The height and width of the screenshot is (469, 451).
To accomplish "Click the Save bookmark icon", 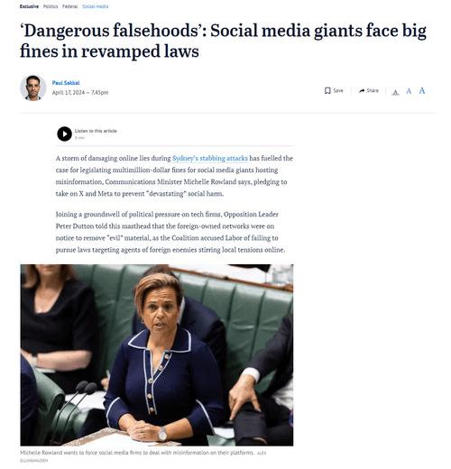I will pyautogui.click(x=327, y=91).
